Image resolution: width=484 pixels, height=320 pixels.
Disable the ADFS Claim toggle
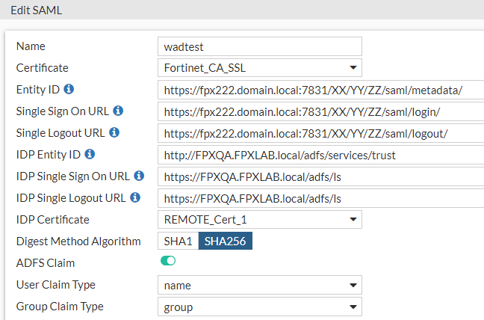[167, 262]
